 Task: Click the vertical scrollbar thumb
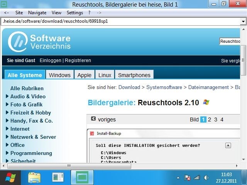click(244, 60)
